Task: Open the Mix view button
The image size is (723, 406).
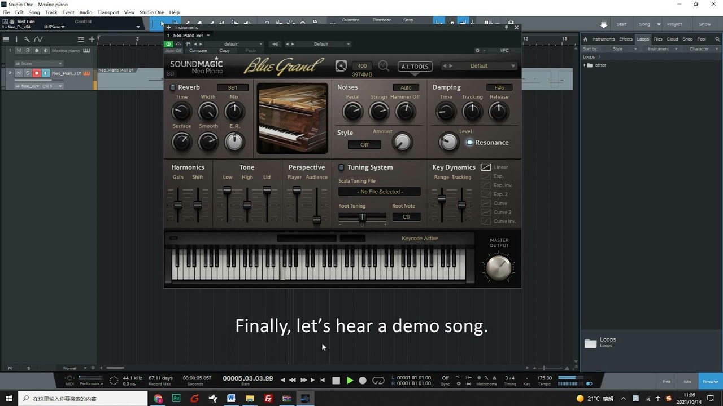Action: click(x=687, y=382)
